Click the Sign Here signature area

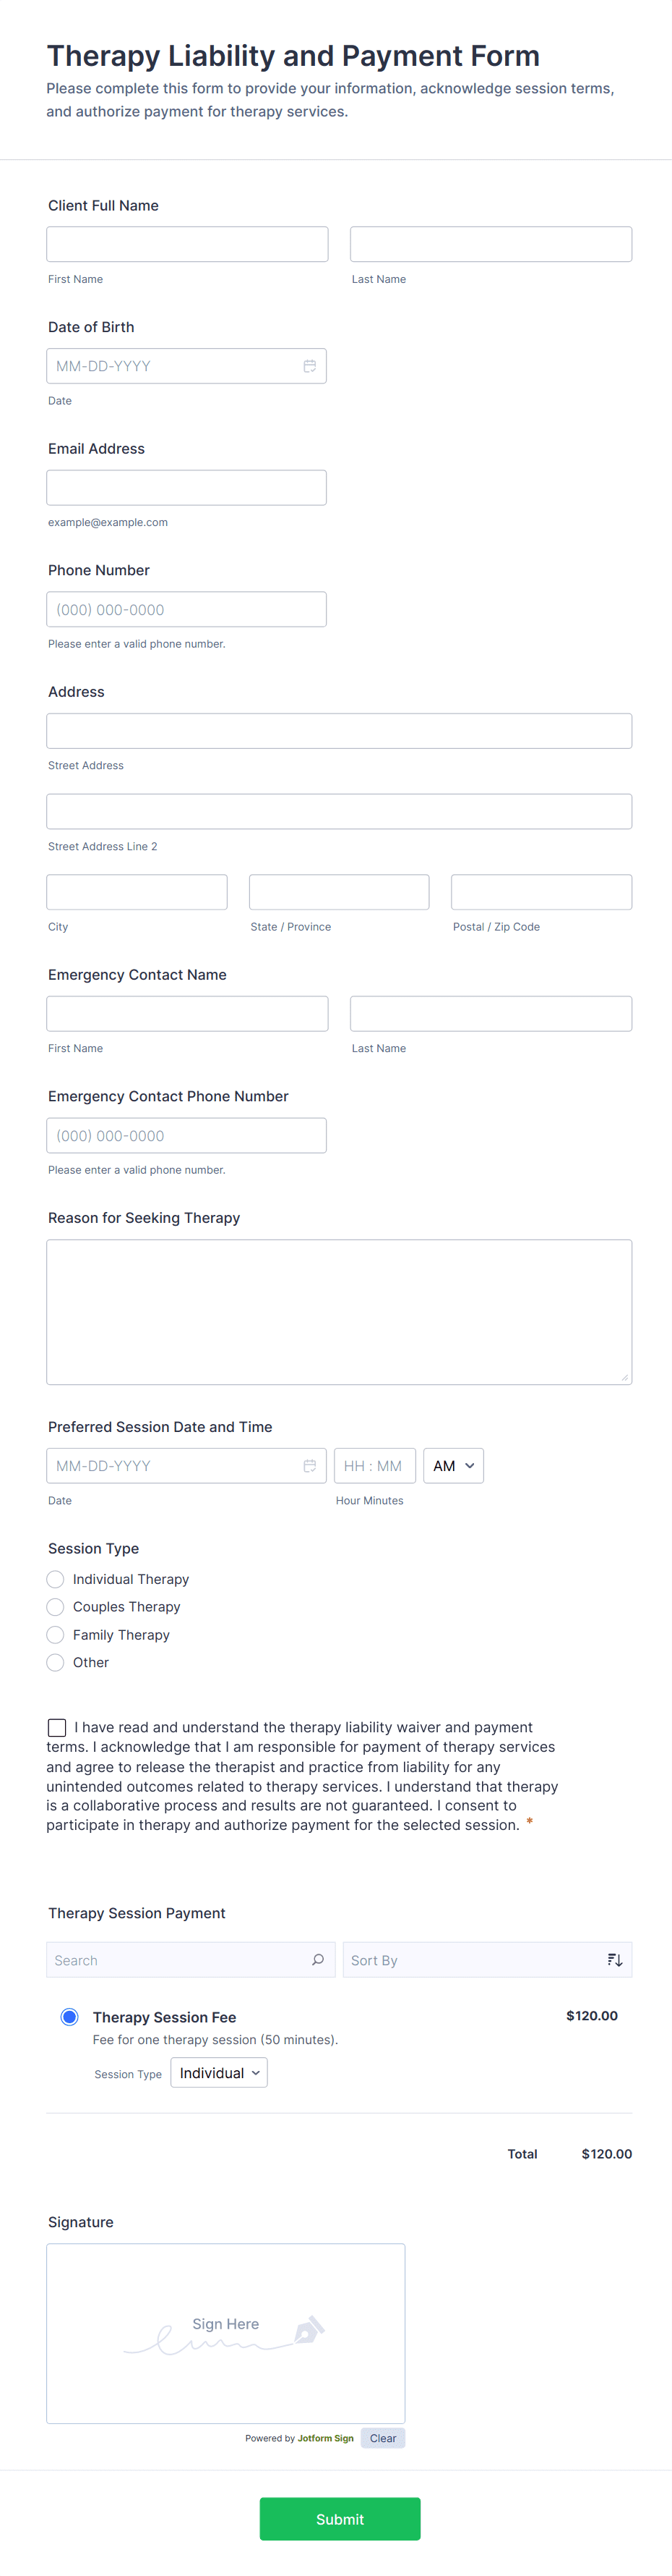(x=225, y=2332)
